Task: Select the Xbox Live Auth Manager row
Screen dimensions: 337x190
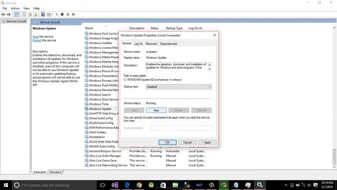Action: [105, 156]
